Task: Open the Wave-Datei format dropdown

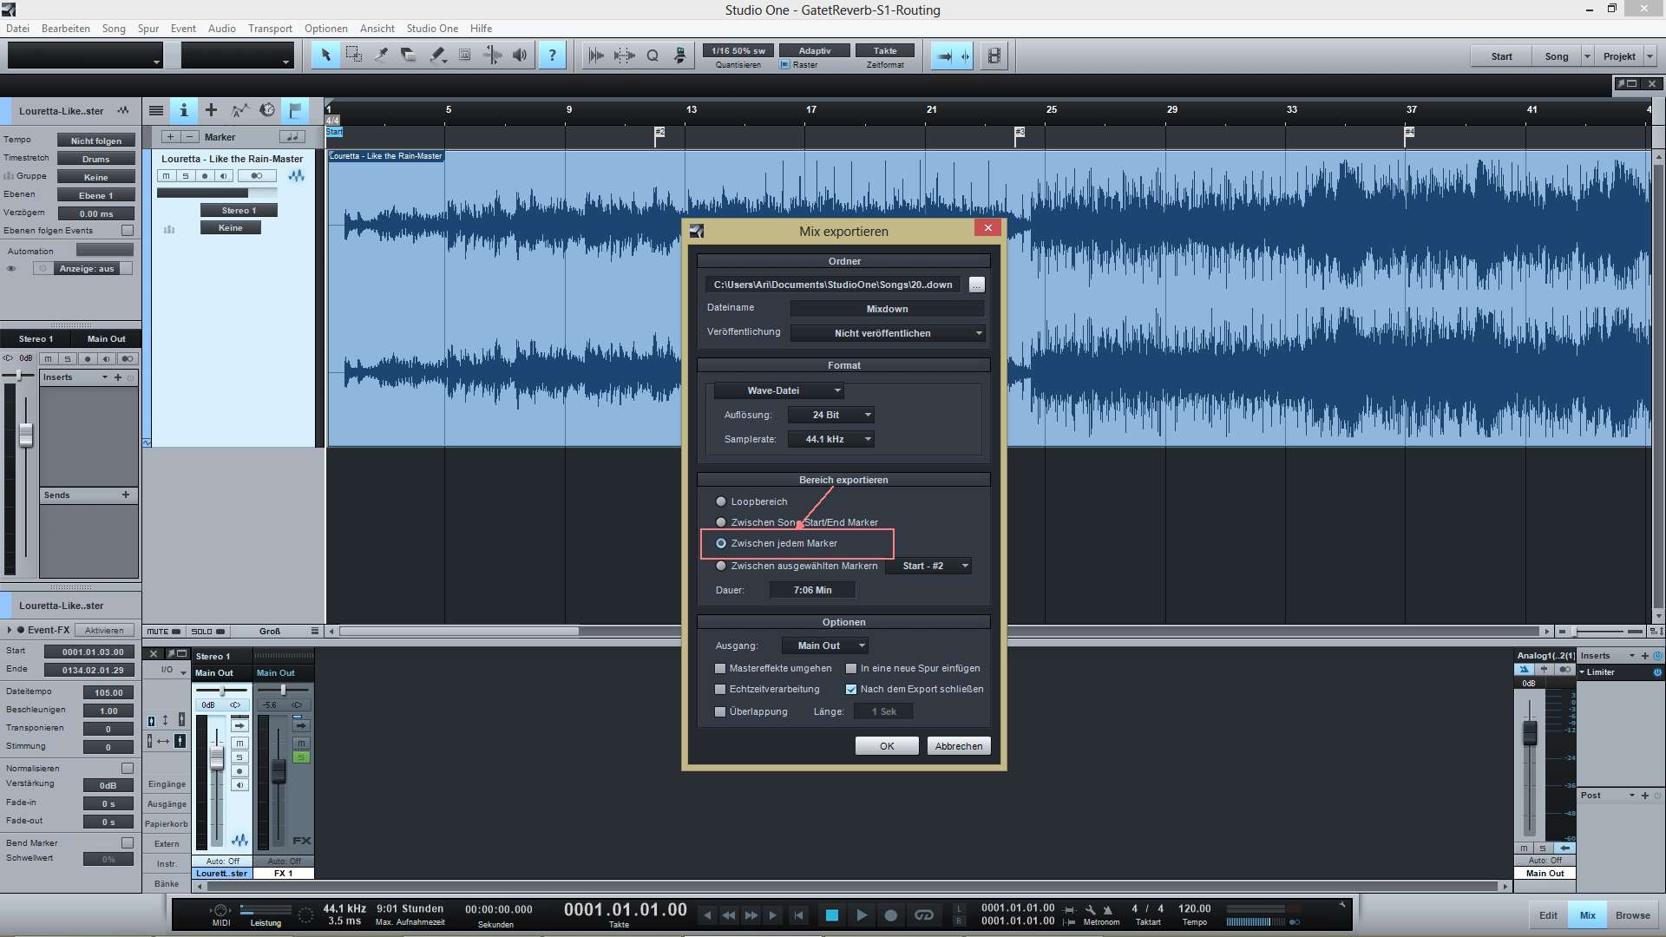Action: coord(778,390)
